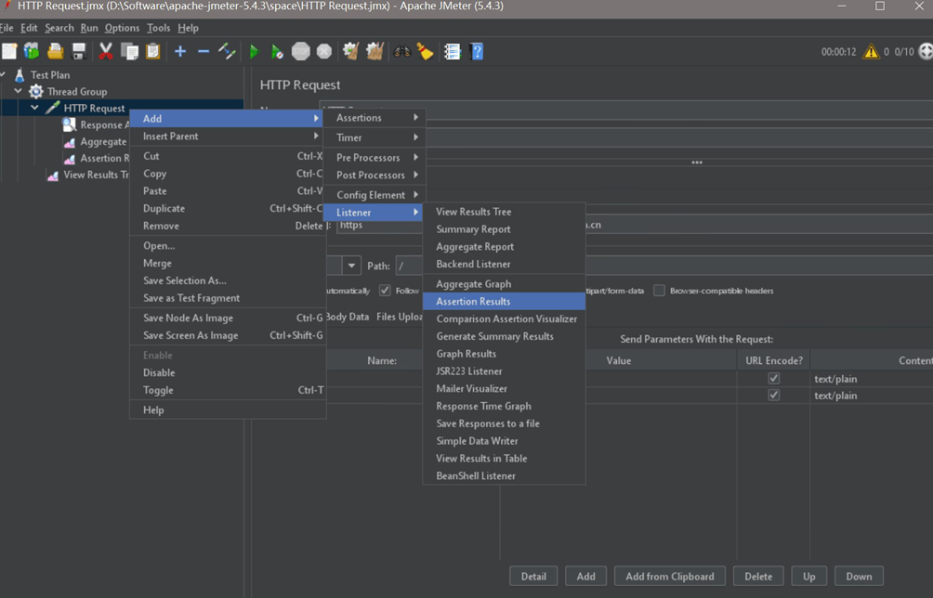Toggle Browser-compatible headers checkbox
This screenshot has width=933, height=598.
click(659, 291)
